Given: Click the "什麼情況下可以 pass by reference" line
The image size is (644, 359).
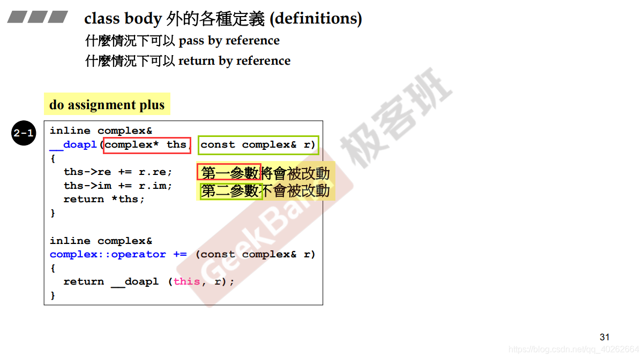Looking at the screenshot, I should click(x=183, y=41).
